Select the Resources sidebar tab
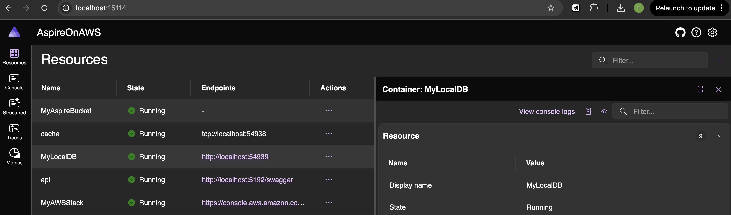 (x=14, y=57)
